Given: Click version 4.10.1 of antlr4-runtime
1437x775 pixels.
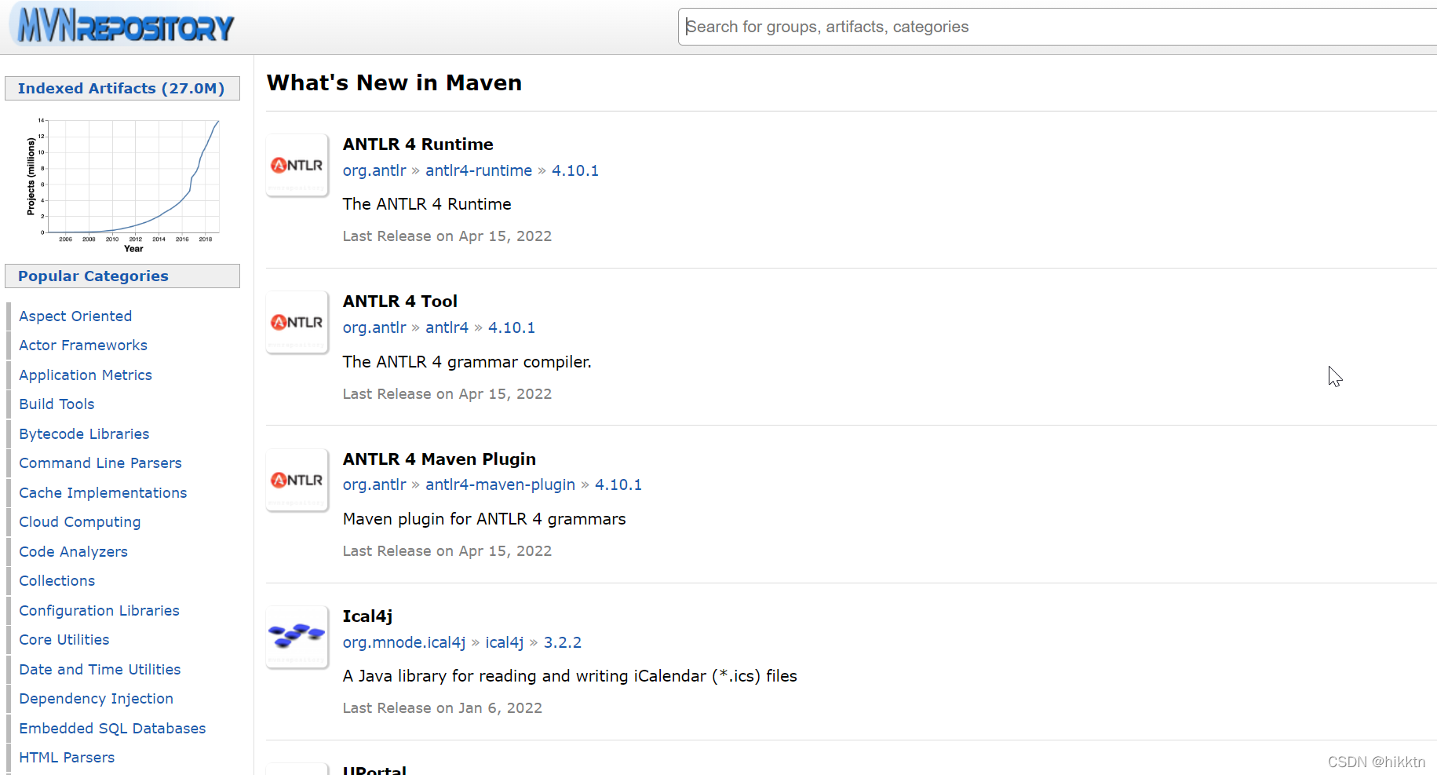Looking at the screenshot, I should [575, 170].
